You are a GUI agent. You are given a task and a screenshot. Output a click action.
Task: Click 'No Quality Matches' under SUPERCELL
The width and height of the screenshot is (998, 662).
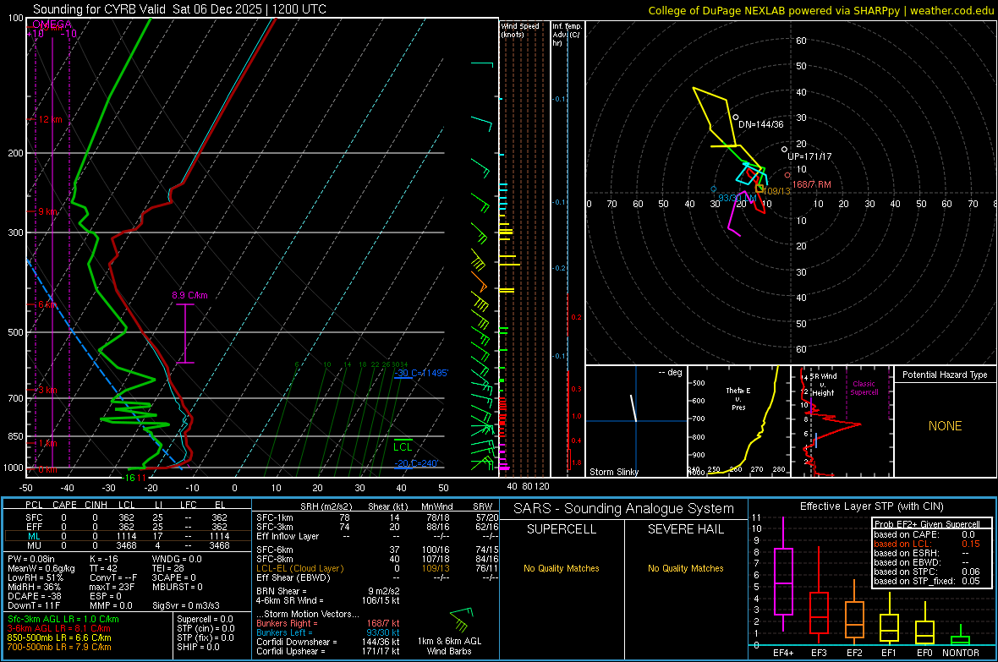click(562, 568)
